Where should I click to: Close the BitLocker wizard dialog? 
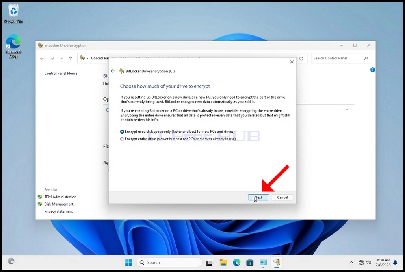pyautogui.click(x=292, y=62)
